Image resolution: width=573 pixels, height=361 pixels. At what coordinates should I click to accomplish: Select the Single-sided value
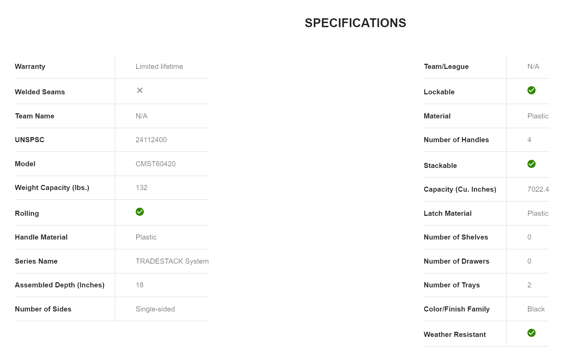[x=155, y=309]
